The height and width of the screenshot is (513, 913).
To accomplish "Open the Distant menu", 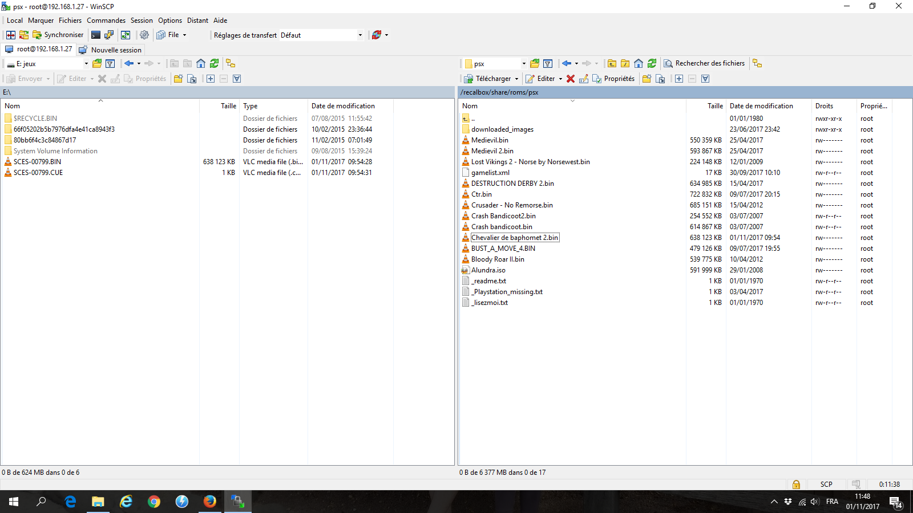I will pos(197,21).
